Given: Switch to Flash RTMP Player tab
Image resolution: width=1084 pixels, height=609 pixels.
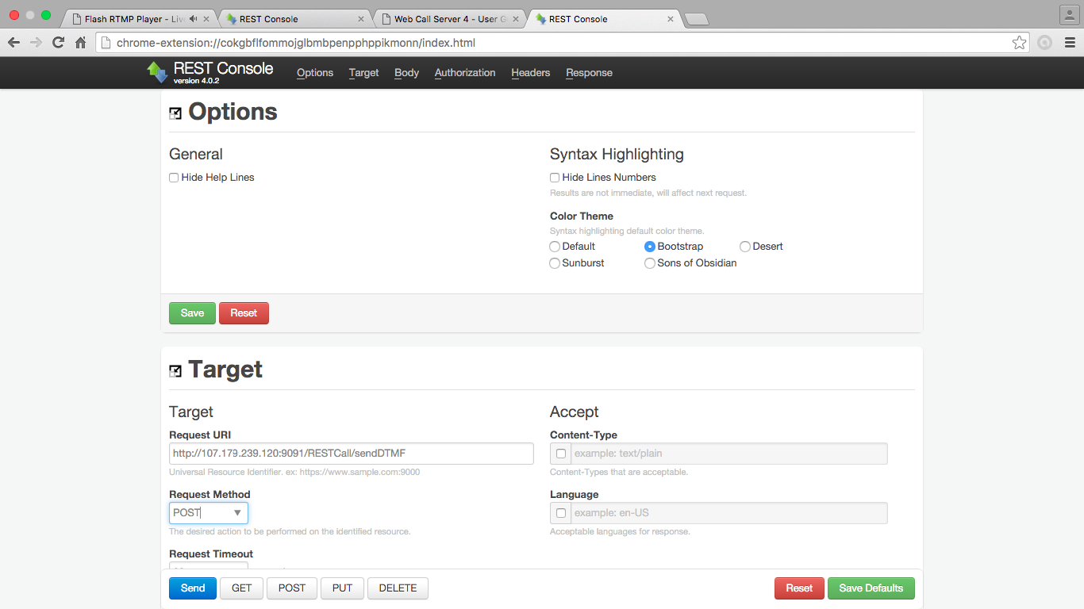Looking at the screenshot, I should click(x=135, y=19).
